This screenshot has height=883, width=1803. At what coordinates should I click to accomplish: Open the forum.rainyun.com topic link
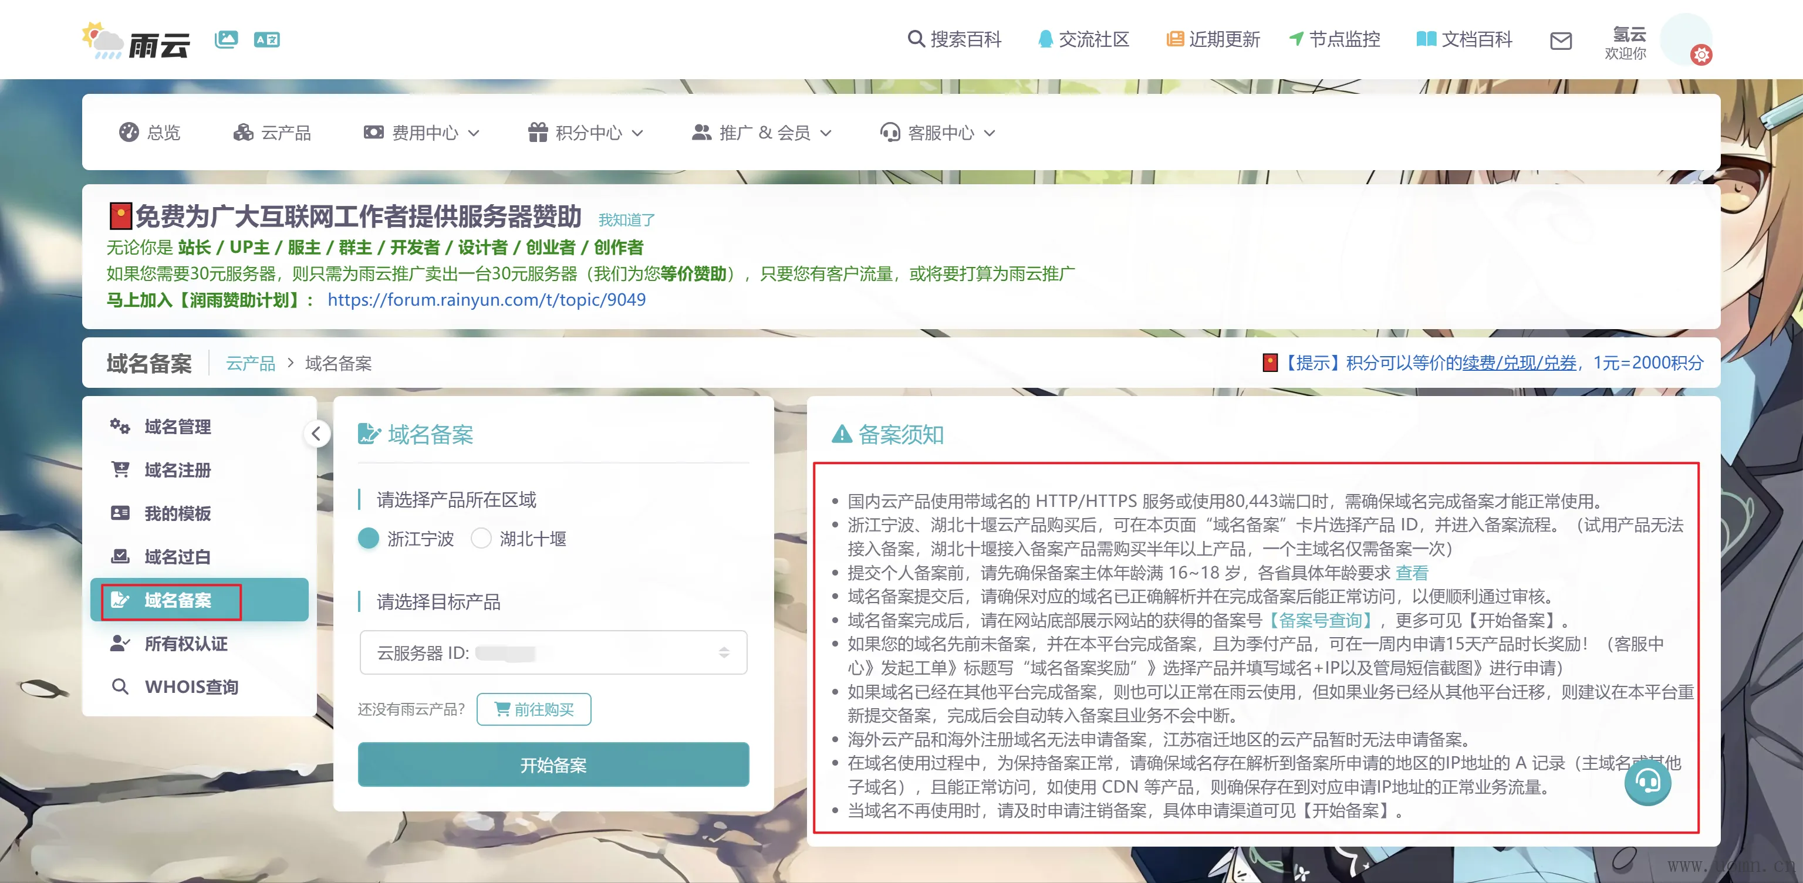487,299
